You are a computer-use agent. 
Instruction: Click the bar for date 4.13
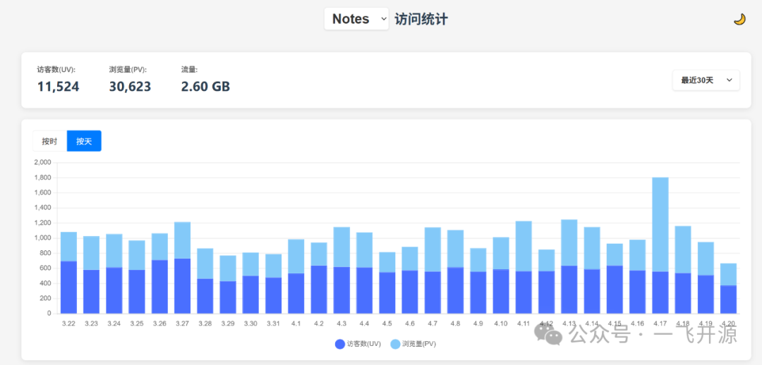569,266
